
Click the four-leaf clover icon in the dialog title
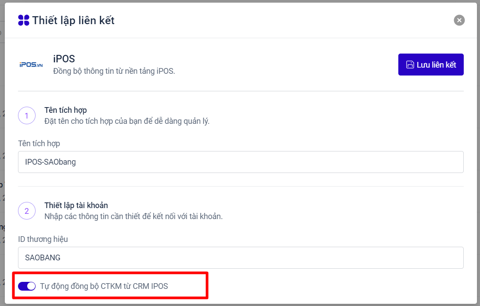click(24, 20)
